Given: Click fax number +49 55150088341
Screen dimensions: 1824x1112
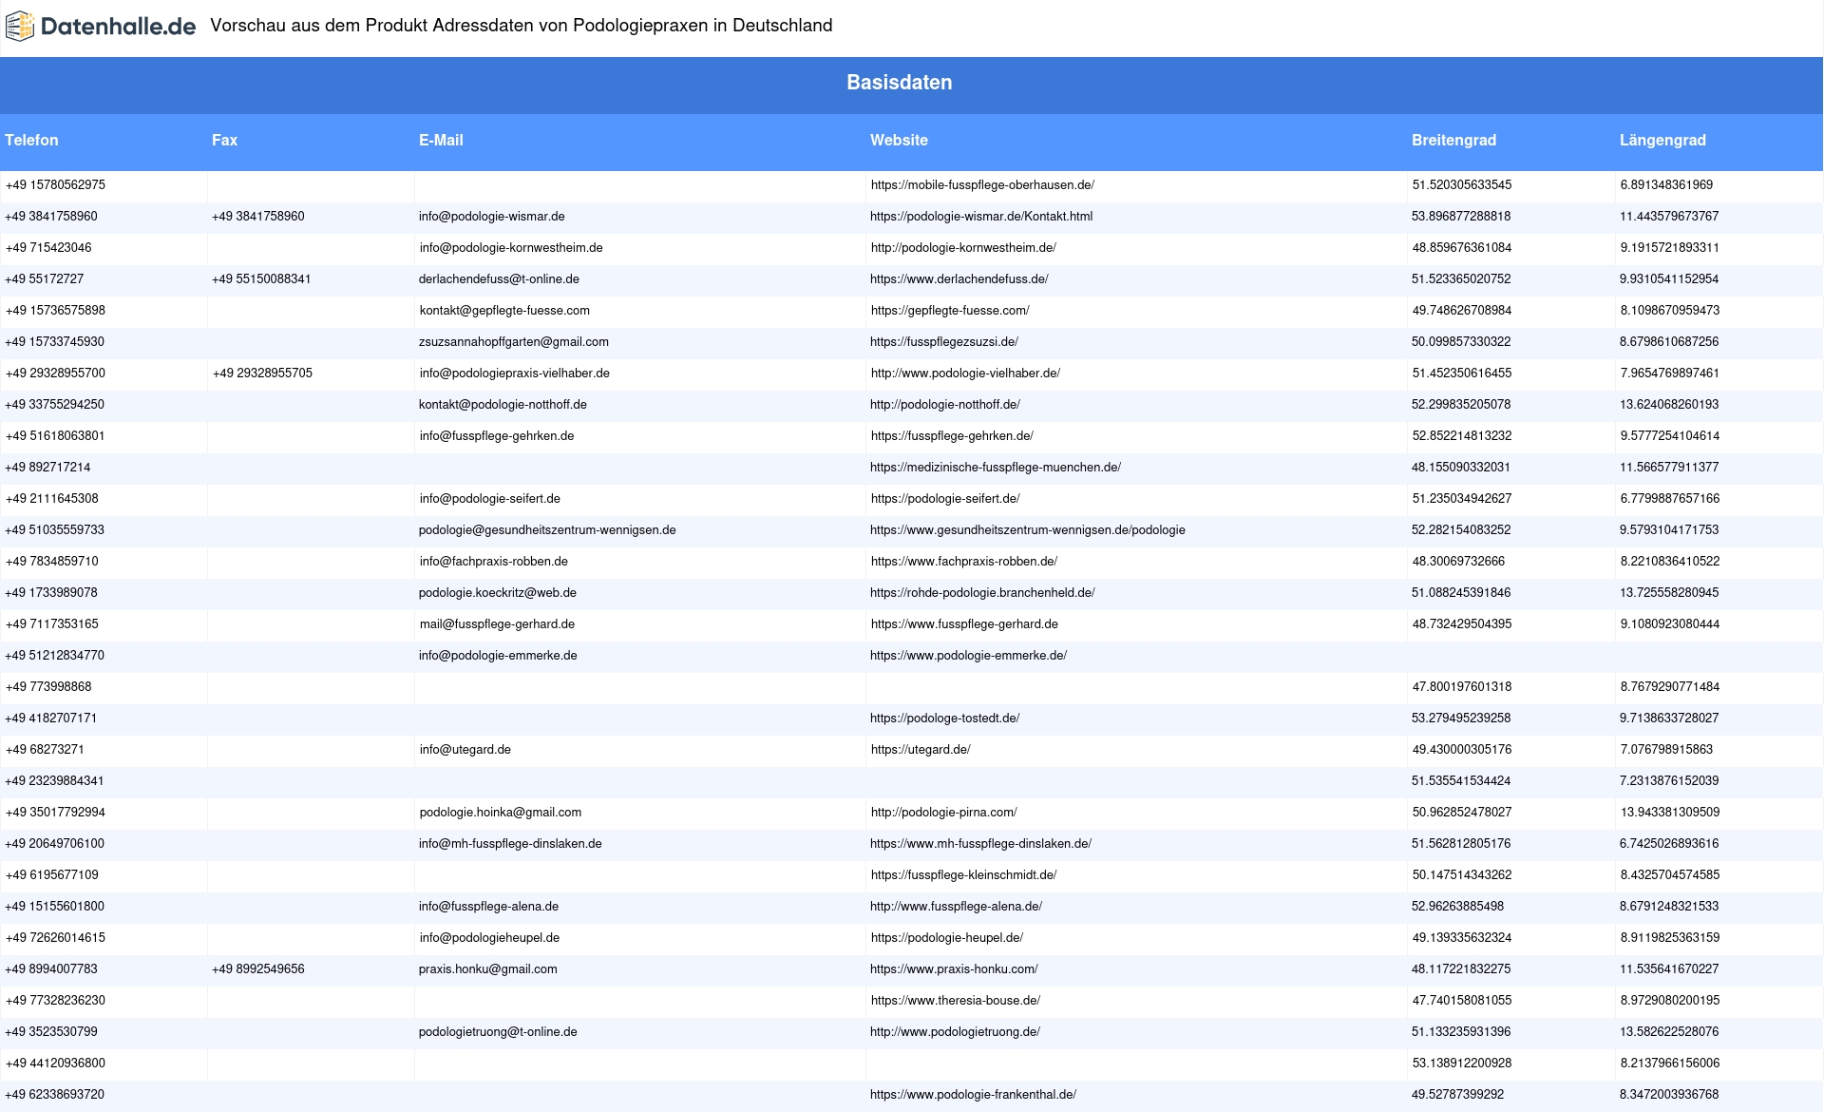Looking at the screenshot, I should 261,279.
